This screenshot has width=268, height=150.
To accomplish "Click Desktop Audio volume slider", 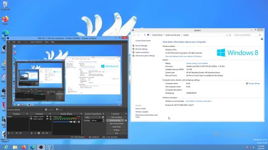I will pyautogui.click(x=62, y=122).
